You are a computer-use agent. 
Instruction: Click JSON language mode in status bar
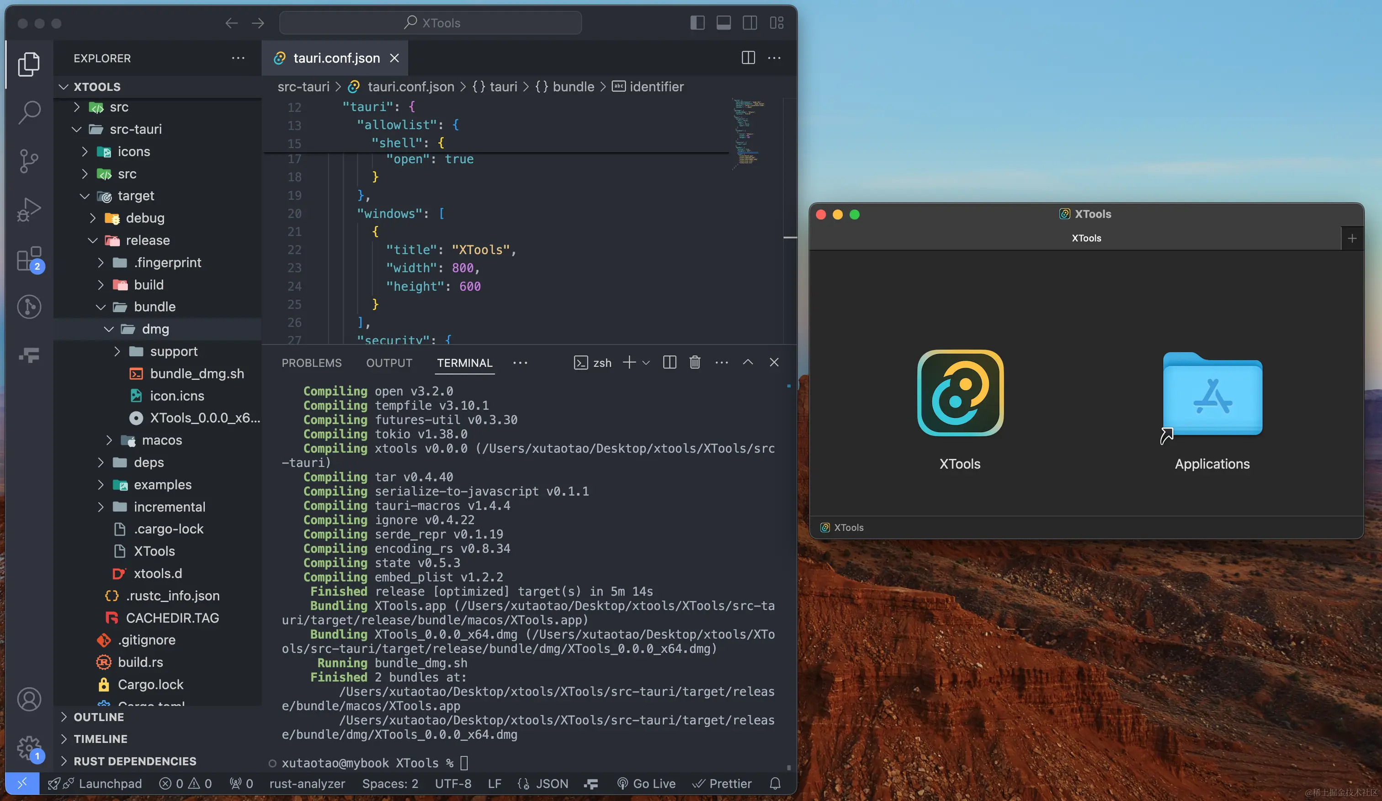tap(551, 784)
